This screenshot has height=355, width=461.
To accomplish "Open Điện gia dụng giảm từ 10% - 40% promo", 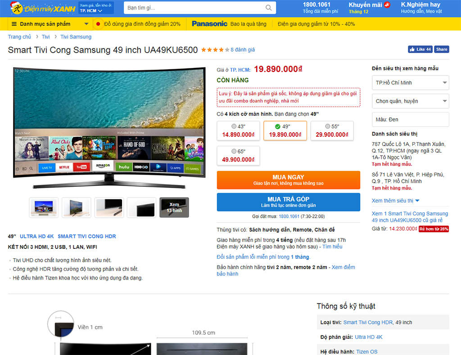I will pyautogui.click(x=316, y=24).
